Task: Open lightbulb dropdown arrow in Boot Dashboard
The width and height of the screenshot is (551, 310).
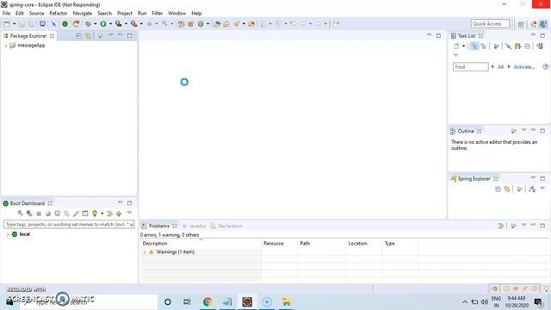Action: point(102,214)
